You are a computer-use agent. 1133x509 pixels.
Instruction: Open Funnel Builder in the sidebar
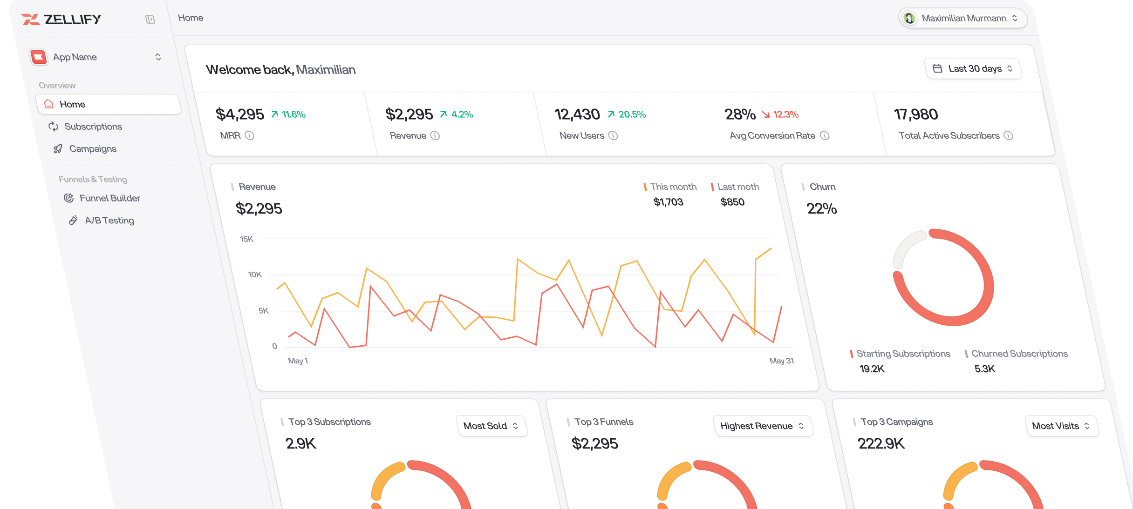[x=109, y=198]
